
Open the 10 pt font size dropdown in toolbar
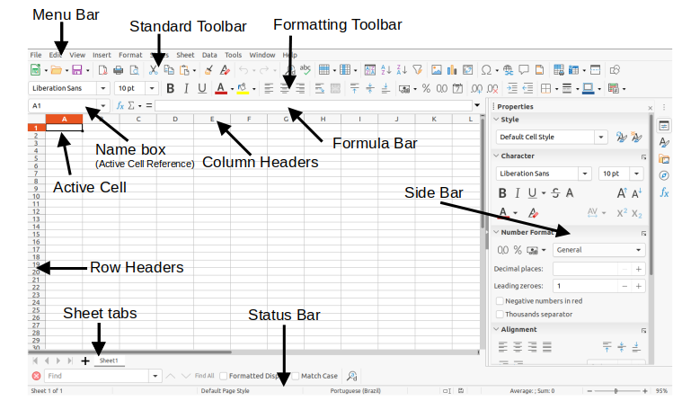click(152, 88)
